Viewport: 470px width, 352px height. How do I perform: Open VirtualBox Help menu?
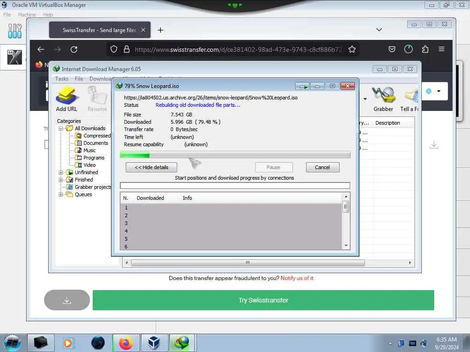pos(48,15)
